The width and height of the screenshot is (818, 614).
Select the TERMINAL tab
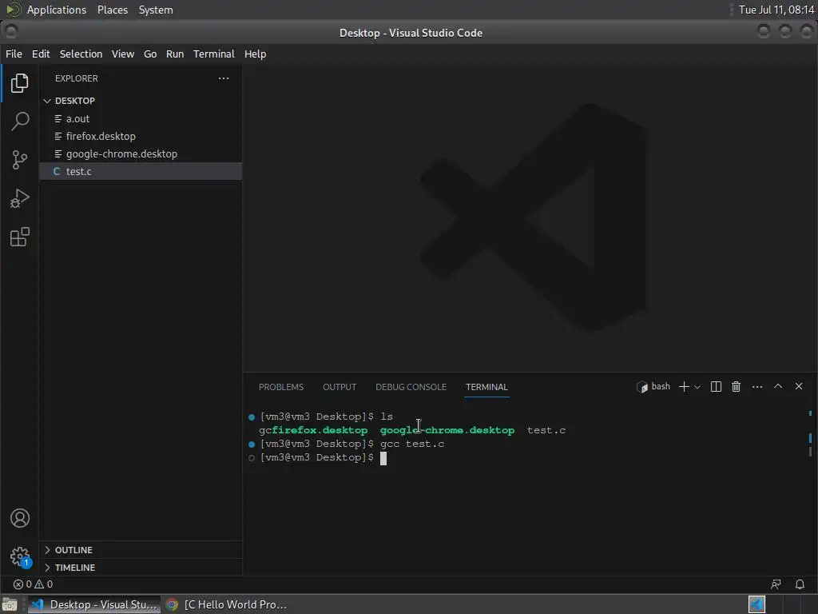pyautogui.click(x=486, y=387)
